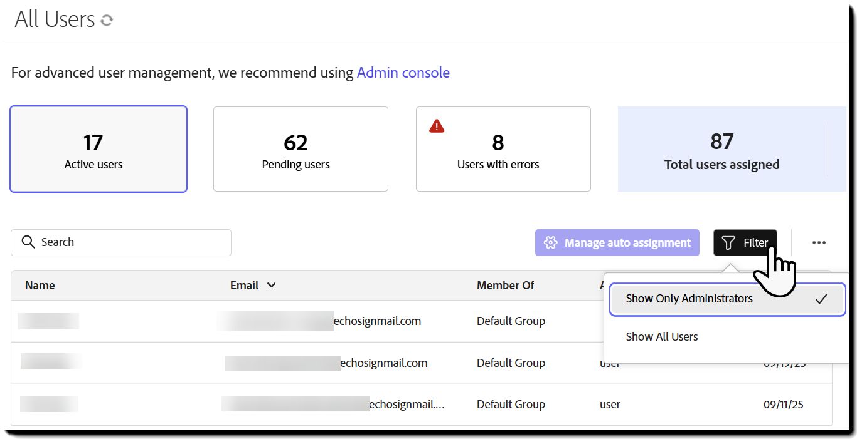Click the refresh icon beside All Users

point(107,20)
